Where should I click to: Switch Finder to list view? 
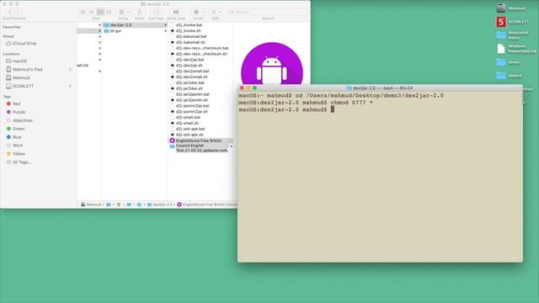point(92,12)
